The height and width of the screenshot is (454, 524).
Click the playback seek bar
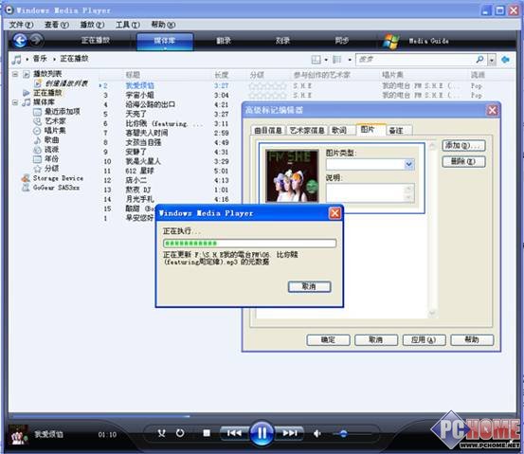tap(262, 416)
